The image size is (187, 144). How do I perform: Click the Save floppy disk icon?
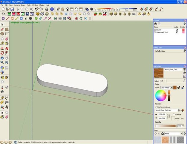point(13,9)
